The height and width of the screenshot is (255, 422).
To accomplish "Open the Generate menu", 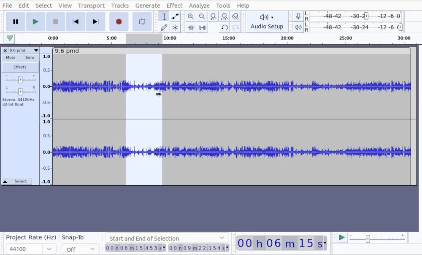I will pos(148,5).
